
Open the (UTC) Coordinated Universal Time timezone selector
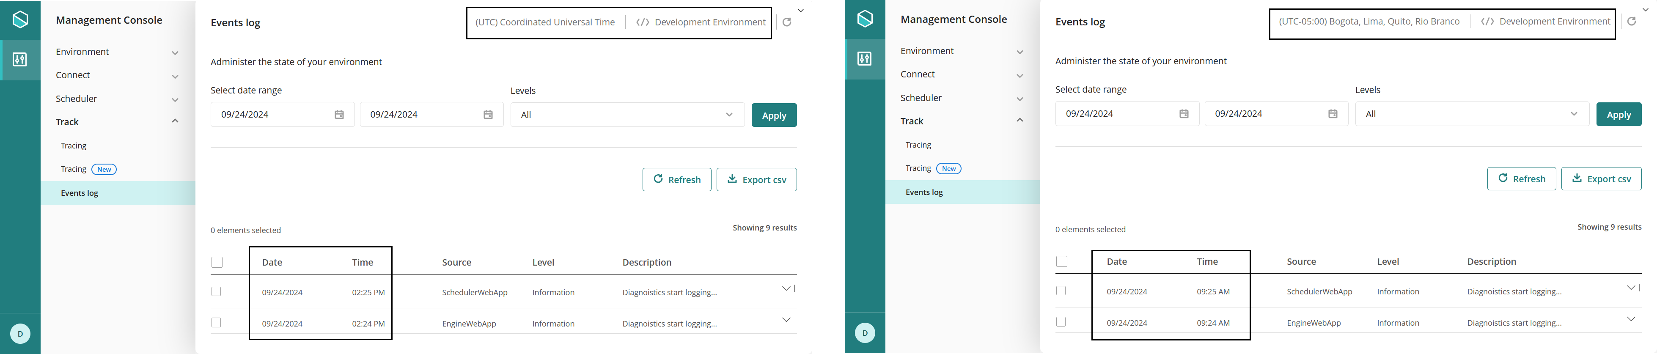(545, 22)
